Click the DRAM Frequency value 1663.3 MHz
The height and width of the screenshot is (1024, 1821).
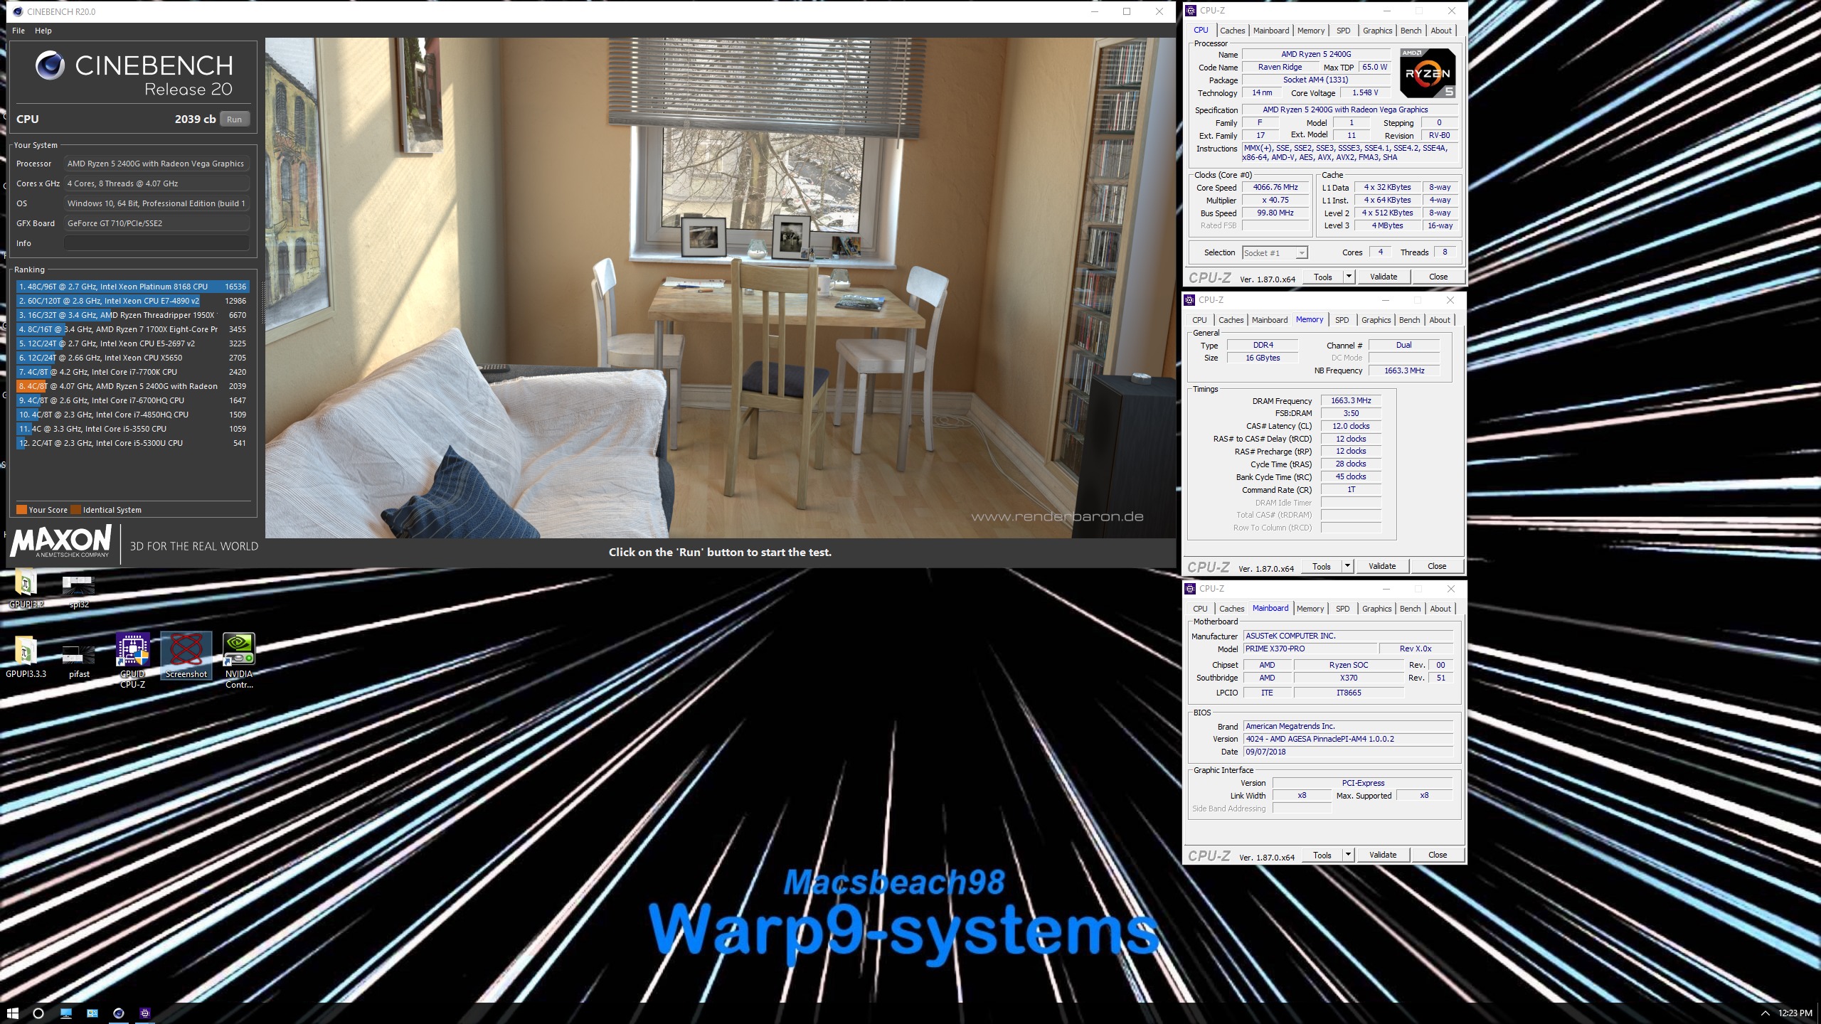(1351, 400)
